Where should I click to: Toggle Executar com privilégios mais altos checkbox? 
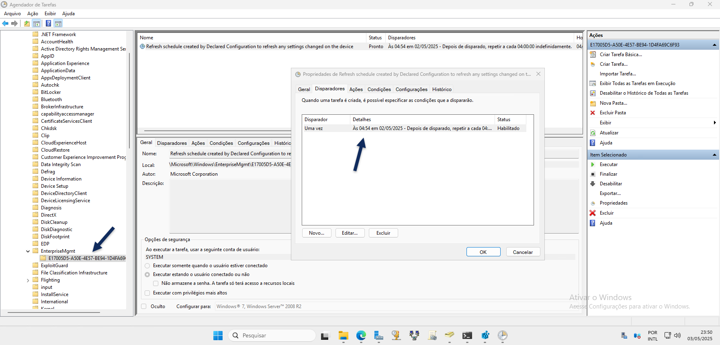[147, 293]
